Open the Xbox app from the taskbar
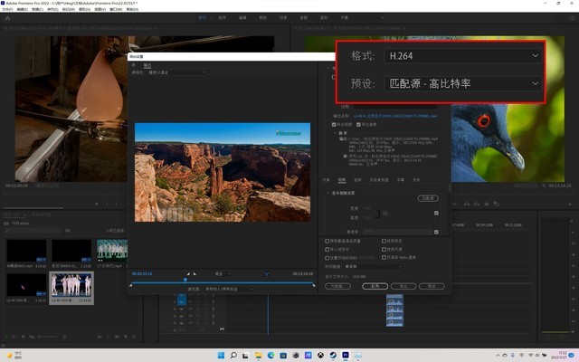 click(x=320, y=356)
